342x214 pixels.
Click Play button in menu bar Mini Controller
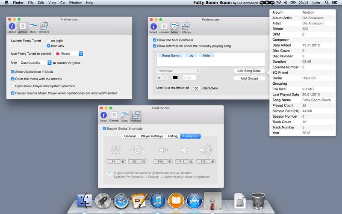point(267,3)
